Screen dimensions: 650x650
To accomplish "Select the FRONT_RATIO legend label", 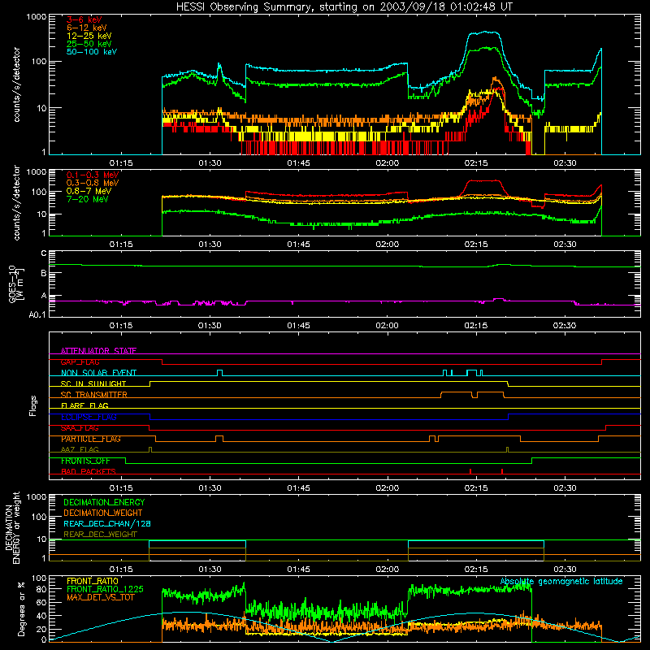I will [93, 581].
